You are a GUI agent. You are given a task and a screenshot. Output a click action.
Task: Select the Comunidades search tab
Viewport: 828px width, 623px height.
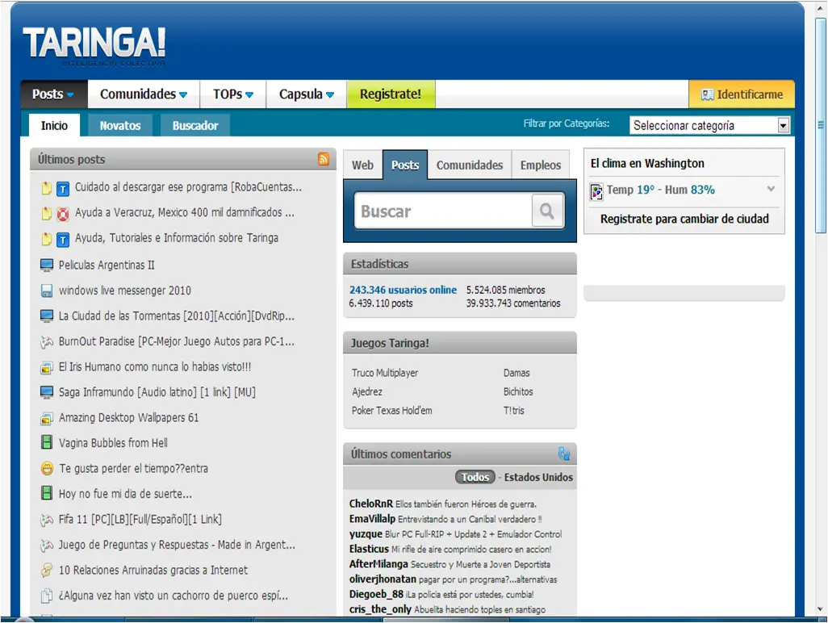(470, 165)
